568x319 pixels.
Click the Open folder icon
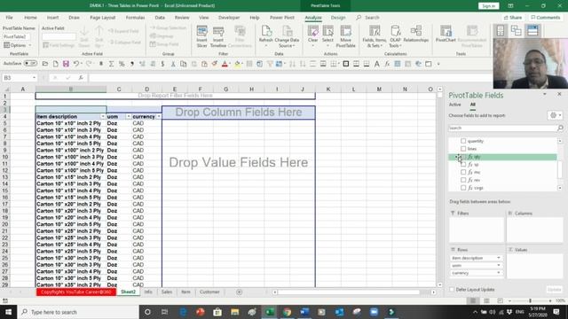click(45, 64)
